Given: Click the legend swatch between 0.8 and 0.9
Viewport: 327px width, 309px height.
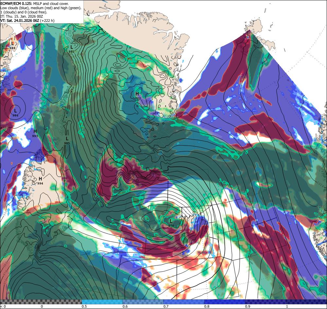Looking at the screenshot, I should 225,302.
